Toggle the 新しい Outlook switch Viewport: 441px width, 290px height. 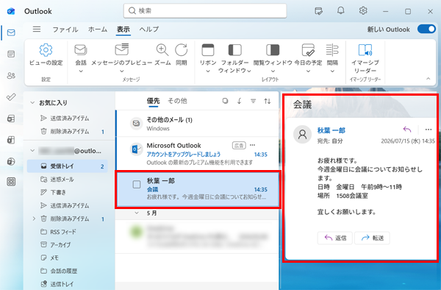point(426,29)
